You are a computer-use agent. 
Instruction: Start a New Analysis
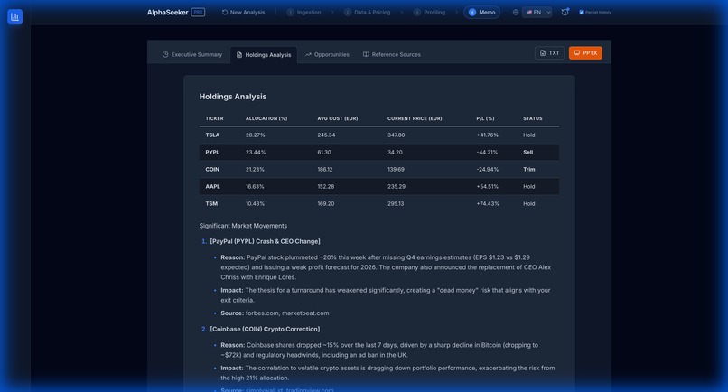pos(243,13)
